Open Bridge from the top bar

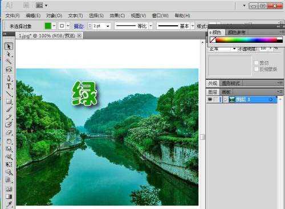pyautogui.click(x=26, y=6)
